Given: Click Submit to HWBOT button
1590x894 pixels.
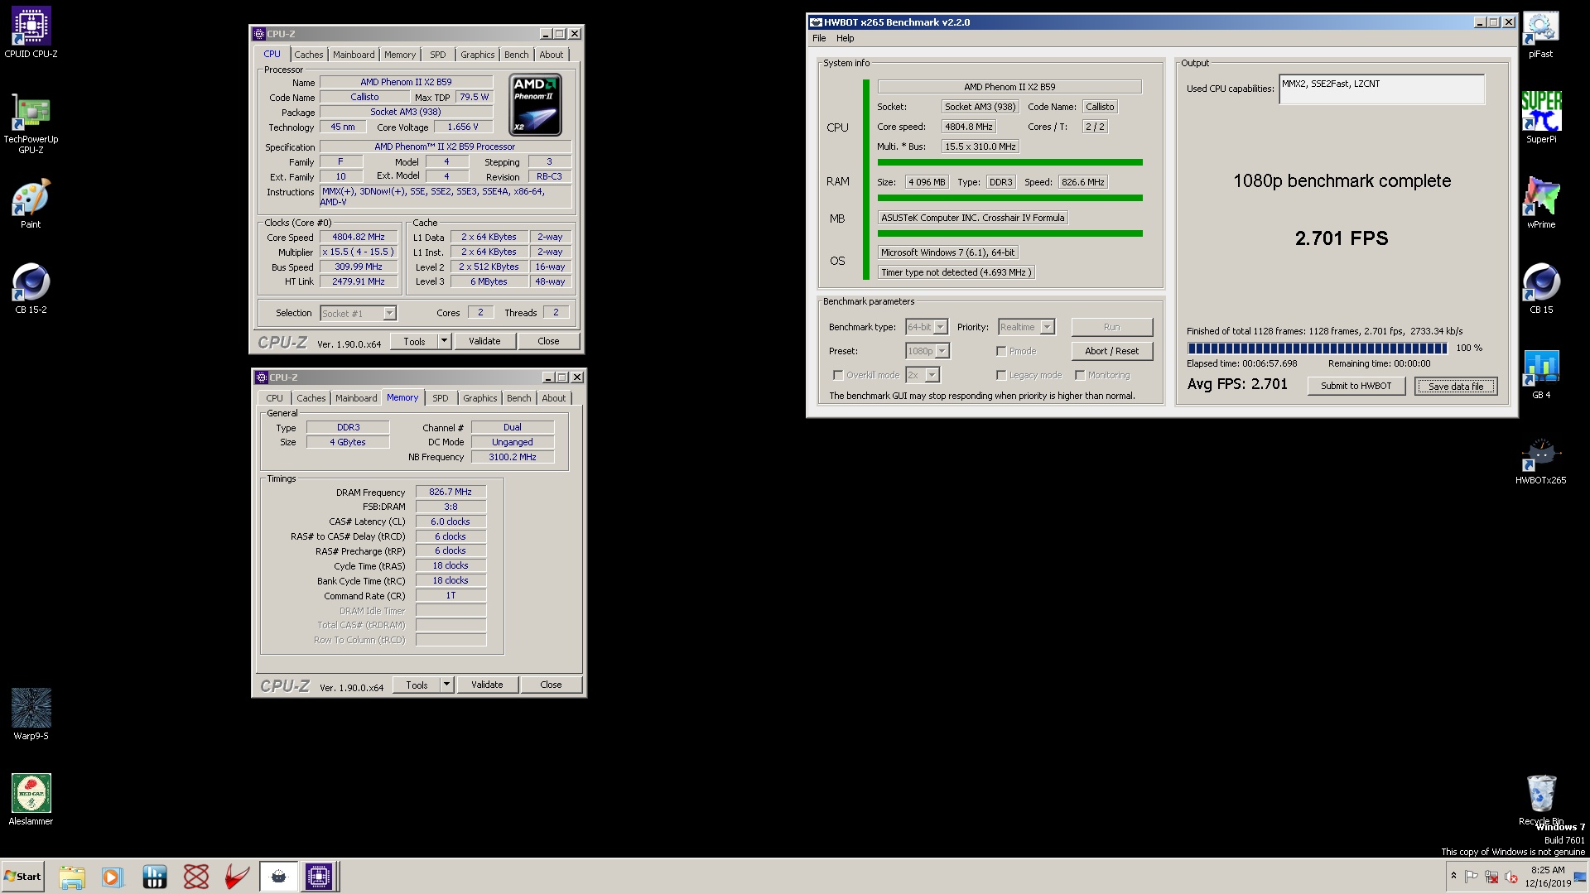Looking at the screenshot, I should coord(1356,386).
